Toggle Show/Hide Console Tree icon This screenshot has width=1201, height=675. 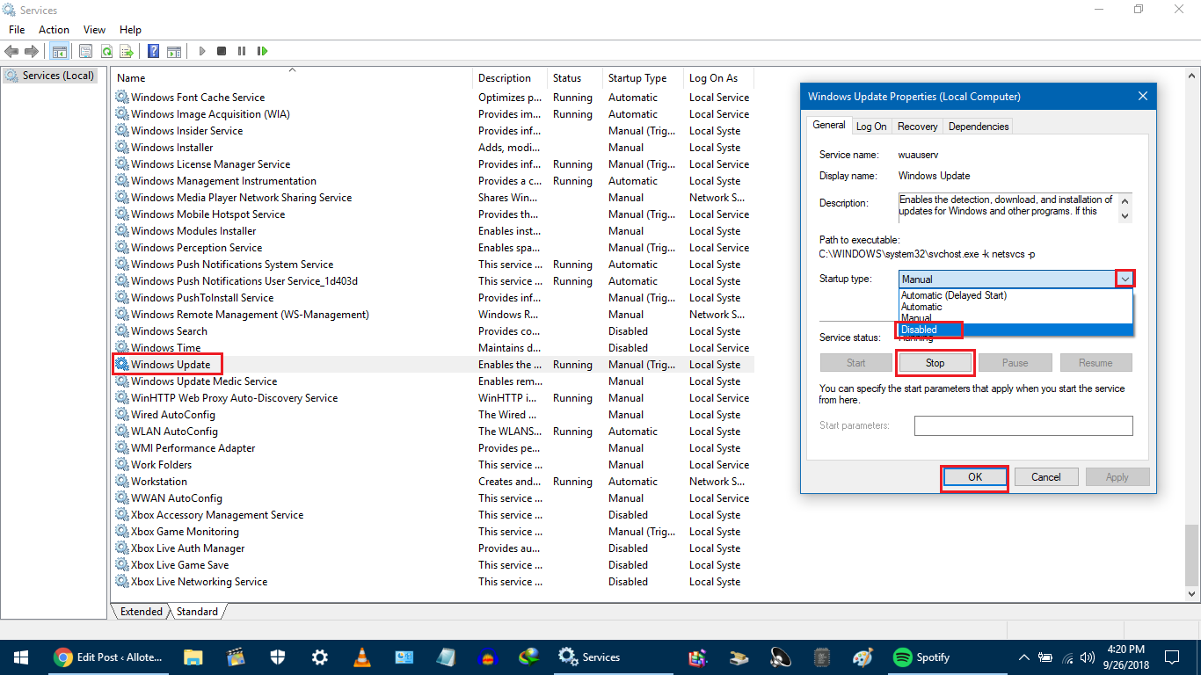[60, 51]
